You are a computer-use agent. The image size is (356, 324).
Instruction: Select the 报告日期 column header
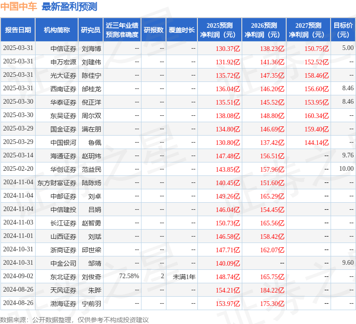pos(18,30)
